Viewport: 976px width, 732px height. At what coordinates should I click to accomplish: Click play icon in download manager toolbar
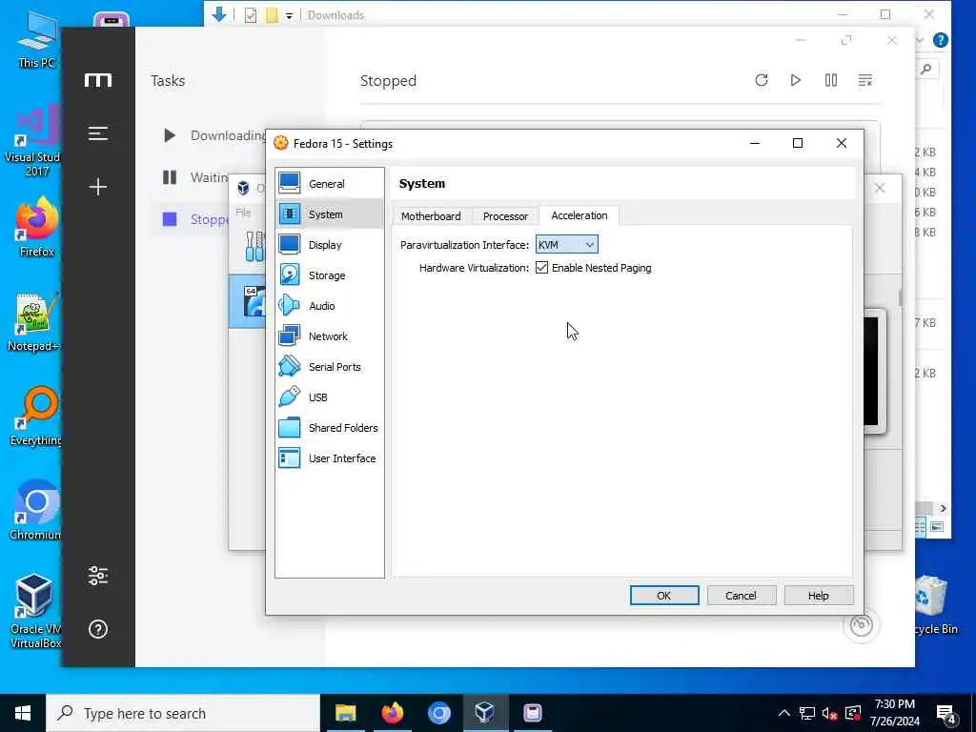(x=796, y=80)
